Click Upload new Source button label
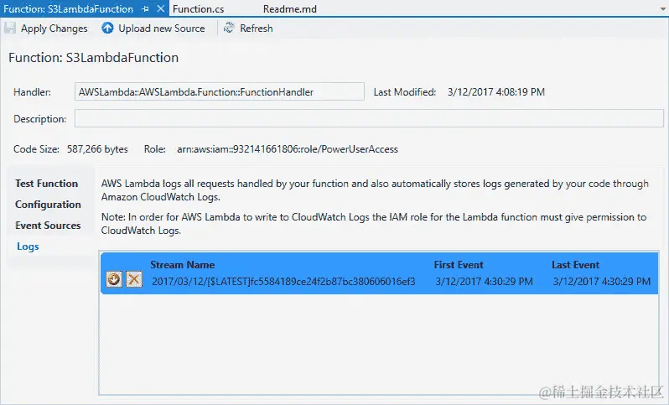Viewport: 669px width, 405px height. click(162, 29)
